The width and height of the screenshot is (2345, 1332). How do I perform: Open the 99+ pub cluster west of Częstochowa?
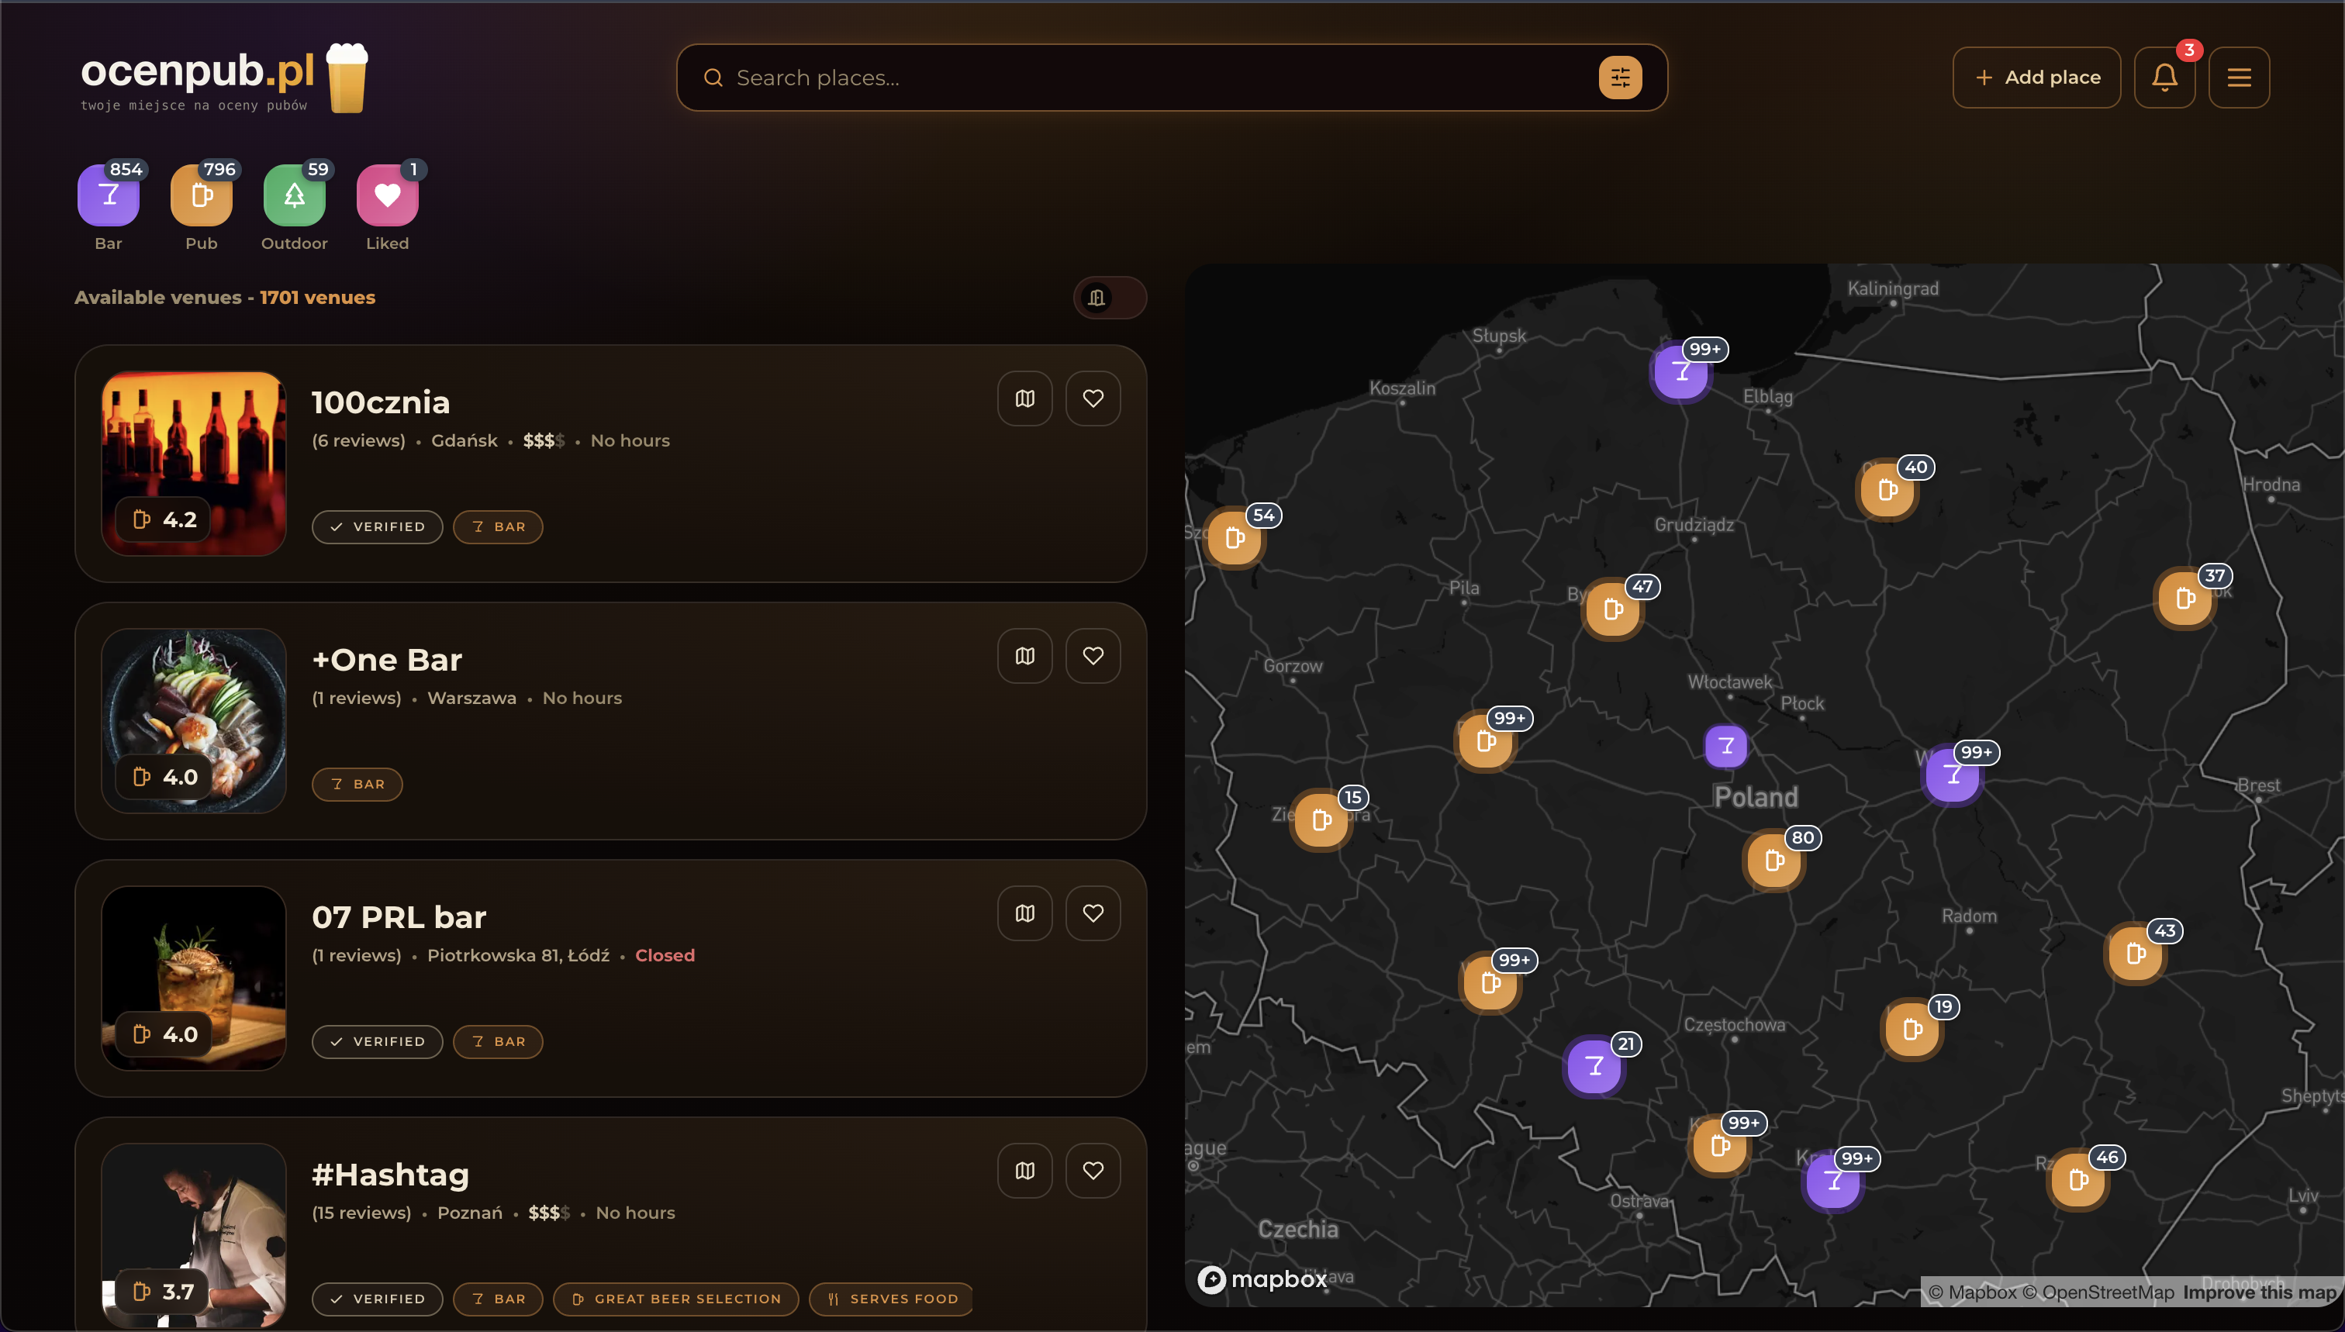pos(1491,982)
